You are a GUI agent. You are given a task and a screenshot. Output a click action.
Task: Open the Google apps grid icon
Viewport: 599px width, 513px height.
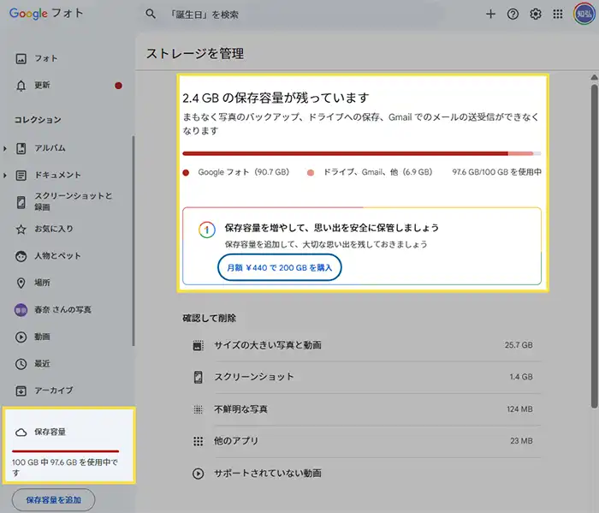[x=558, y=15]
